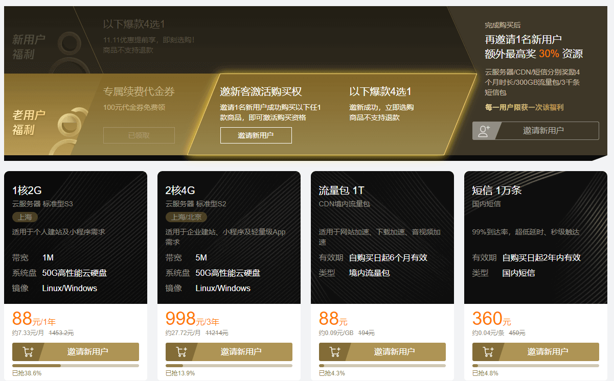The width and height of the screenshot is (614, 381).
Task: Click the 上海/北京 region tag on 2核4G
Action: (x=186, y=217)
